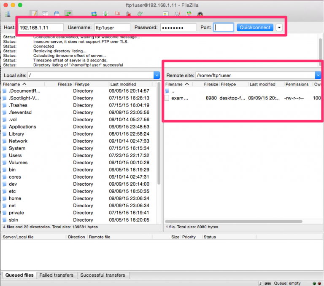Sort local list by Filename column
The image size is (324, 286).
(x=23, y=84)
